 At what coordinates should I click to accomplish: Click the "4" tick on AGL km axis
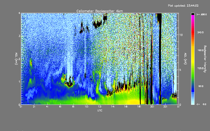point(19,13)
